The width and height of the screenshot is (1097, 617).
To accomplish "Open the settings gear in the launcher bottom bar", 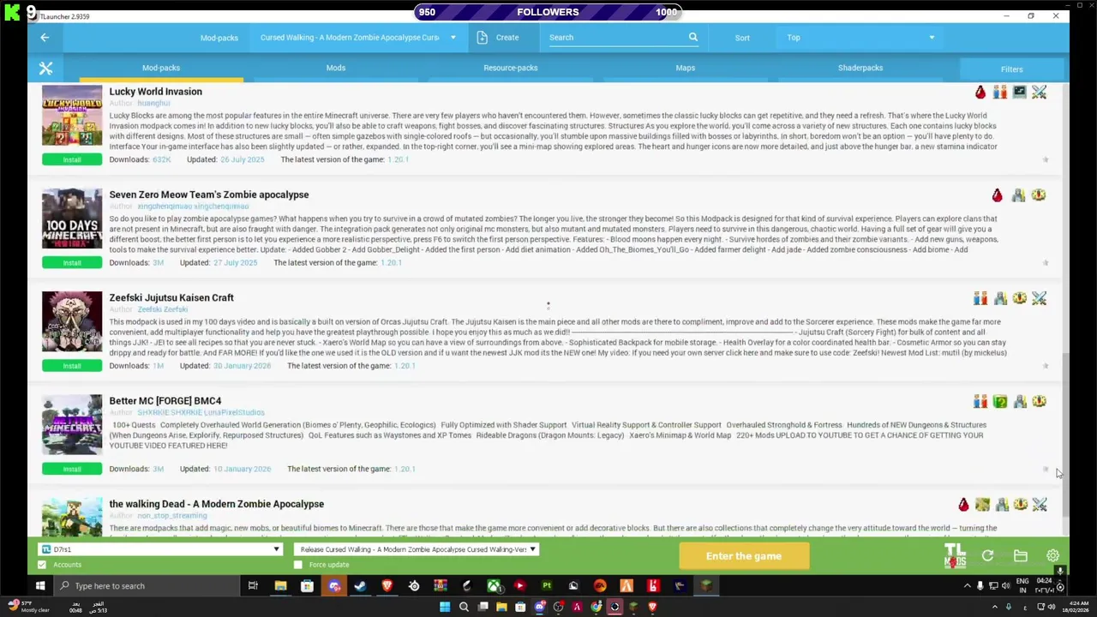I will pos(1052,556).
